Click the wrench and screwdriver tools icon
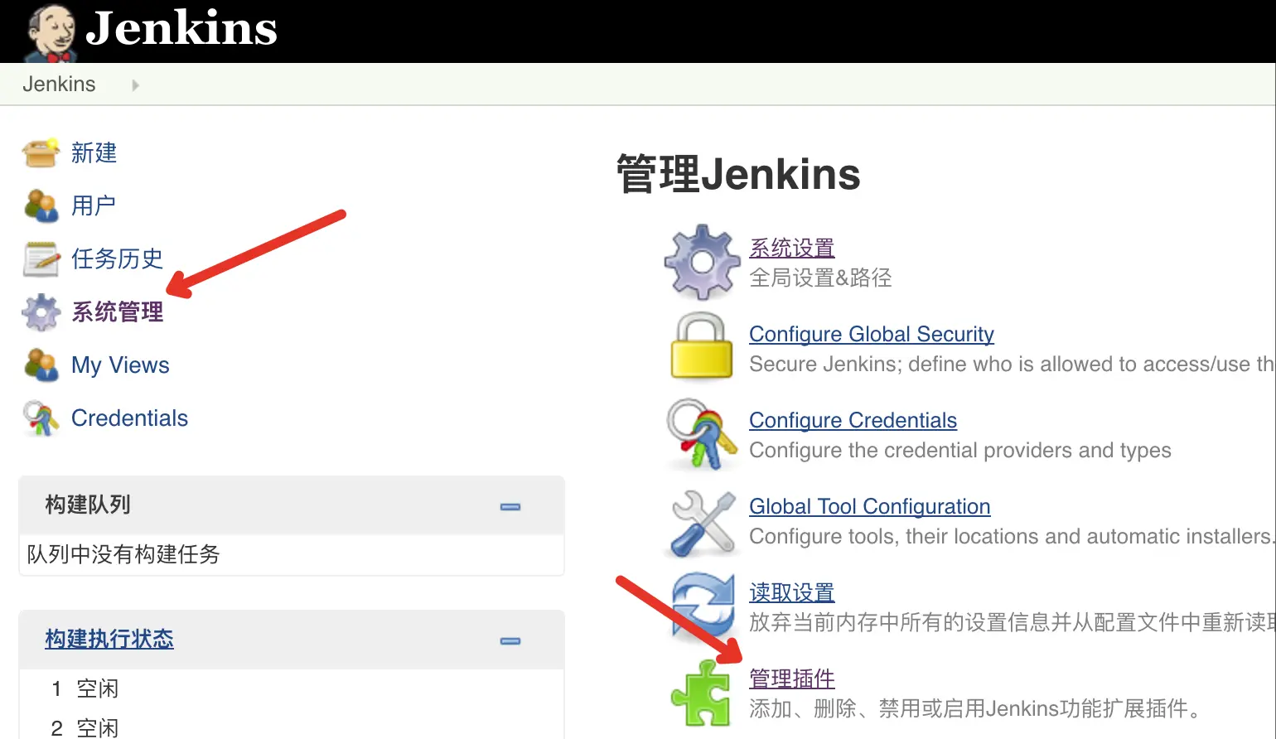This screenshot has width=1276, height=739. click(702, 523)
